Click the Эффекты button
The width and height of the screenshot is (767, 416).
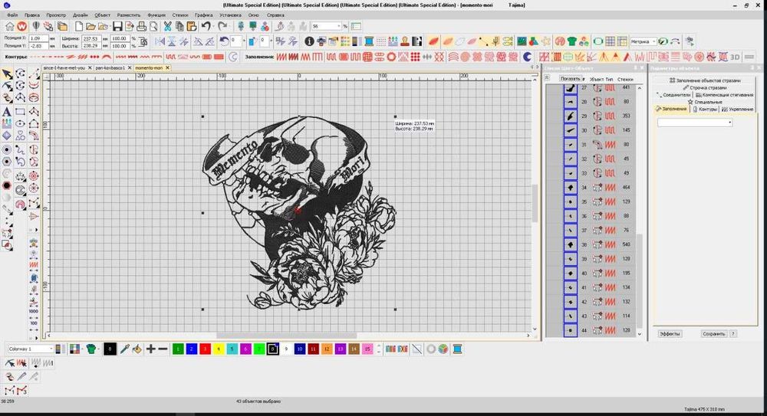click(670, 333)
